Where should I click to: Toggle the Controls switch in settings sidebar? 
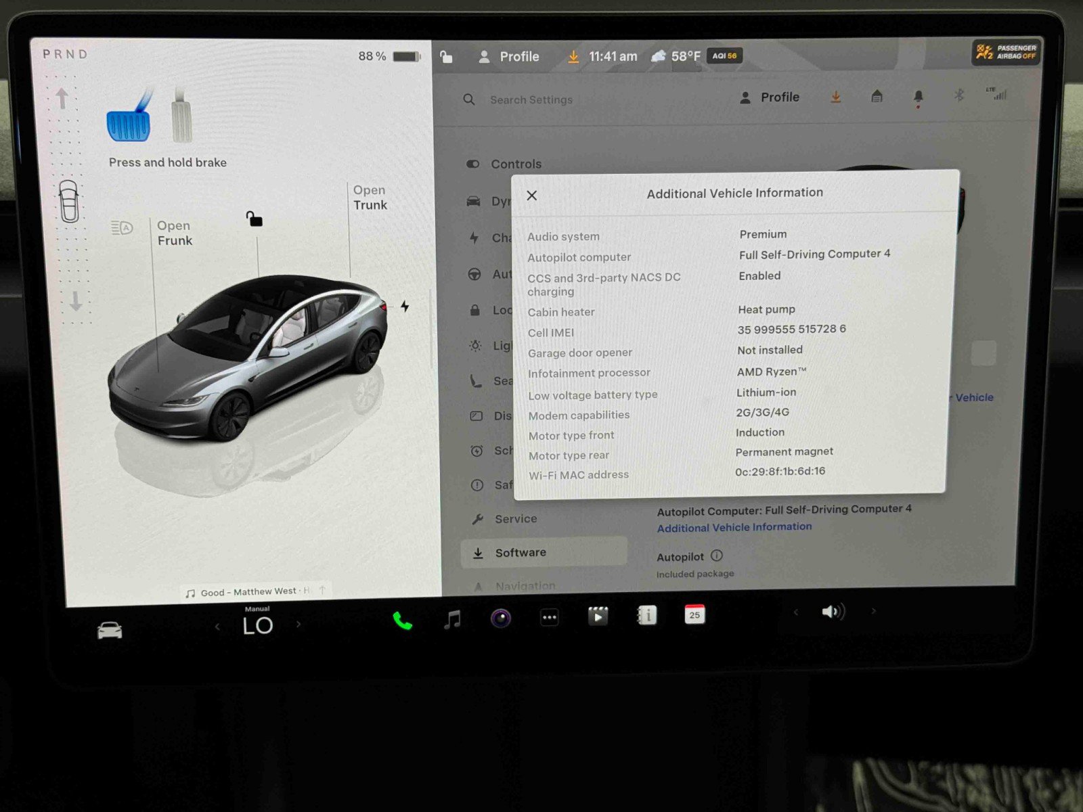pyautogui.click(x=472, y=164)
